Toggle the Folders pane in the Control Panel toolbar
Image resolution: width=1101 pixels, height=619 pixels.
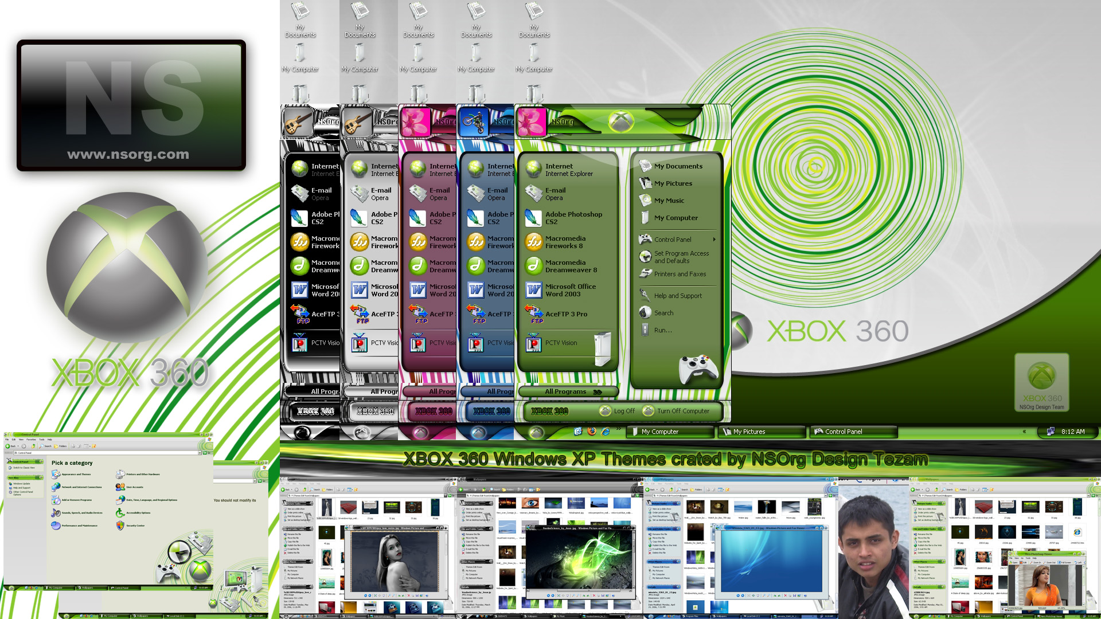click(61, 446)
